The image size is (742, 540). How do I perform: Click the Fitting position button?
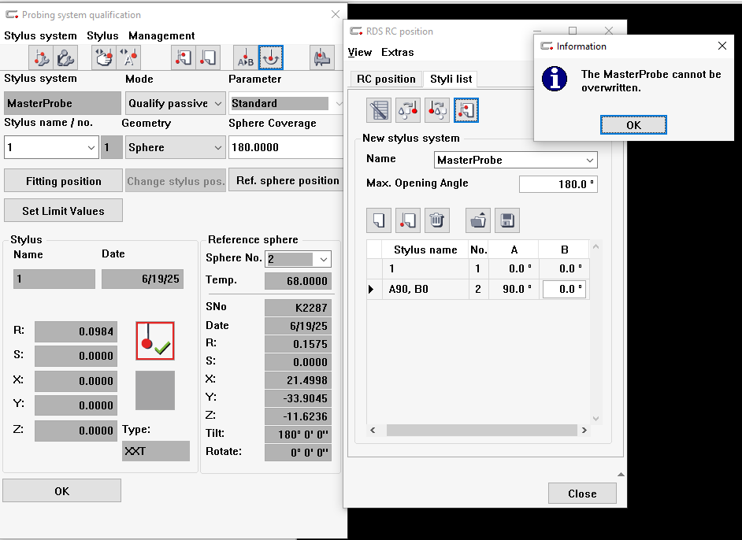[x=64, y=181]
